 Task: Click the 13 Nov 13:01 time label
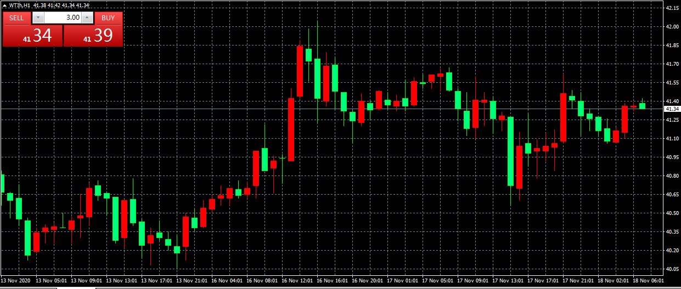coord(122,280)
